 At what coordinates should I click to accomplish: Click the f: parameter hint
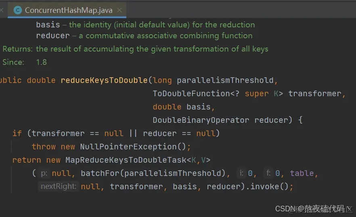[x=268, y=173]
